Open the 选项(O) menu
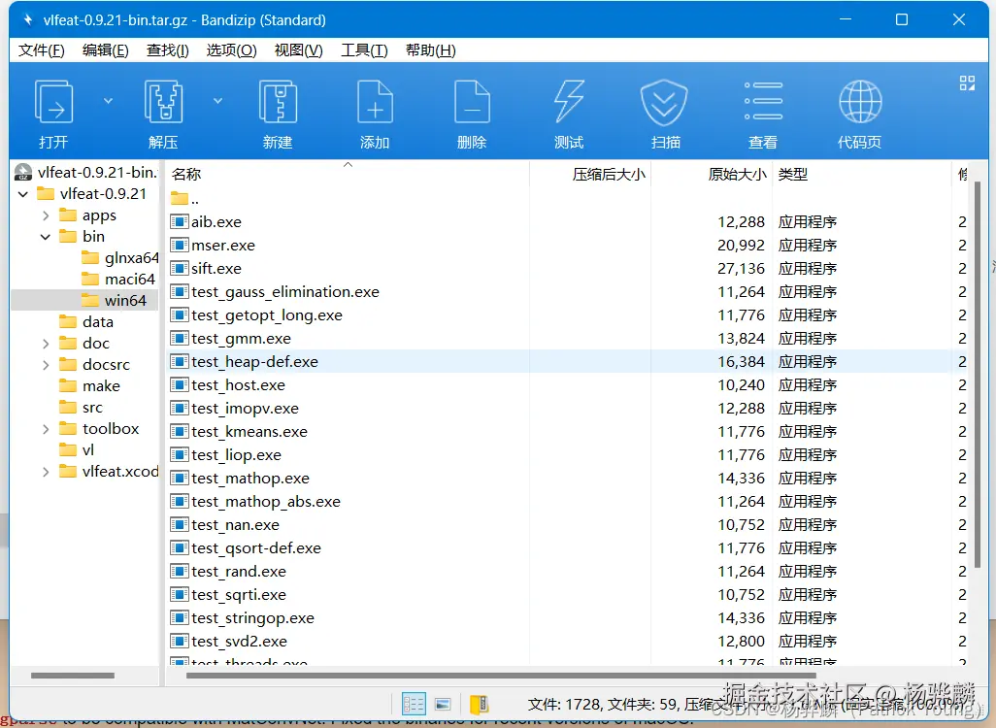 pyautogui.click(x=231, y=50)
